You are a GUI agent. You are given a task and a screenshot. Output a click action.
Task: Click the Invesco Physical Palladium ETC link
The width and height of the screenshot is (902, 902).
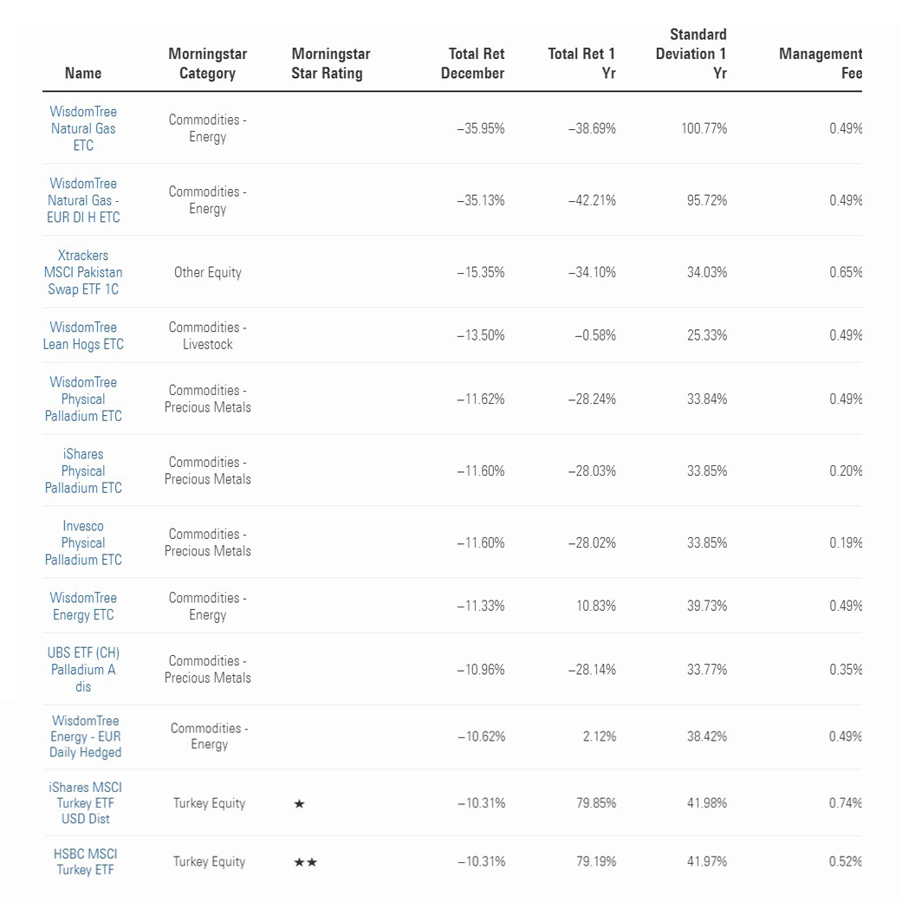[x=83, y=542]
